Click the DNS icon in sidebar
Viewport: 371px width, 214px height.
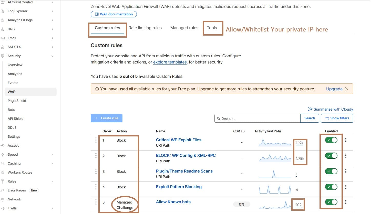click(x=3, y=29)
